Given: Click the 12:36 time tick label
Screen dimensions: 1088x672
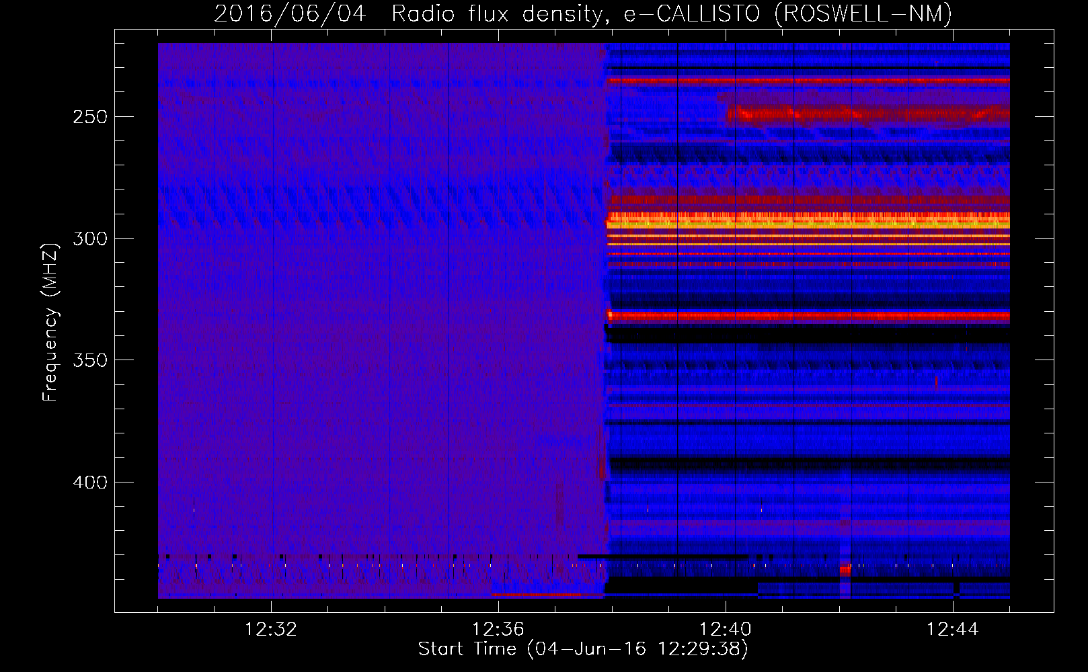Looking at the screenshot, I should (x=498, y=629).
